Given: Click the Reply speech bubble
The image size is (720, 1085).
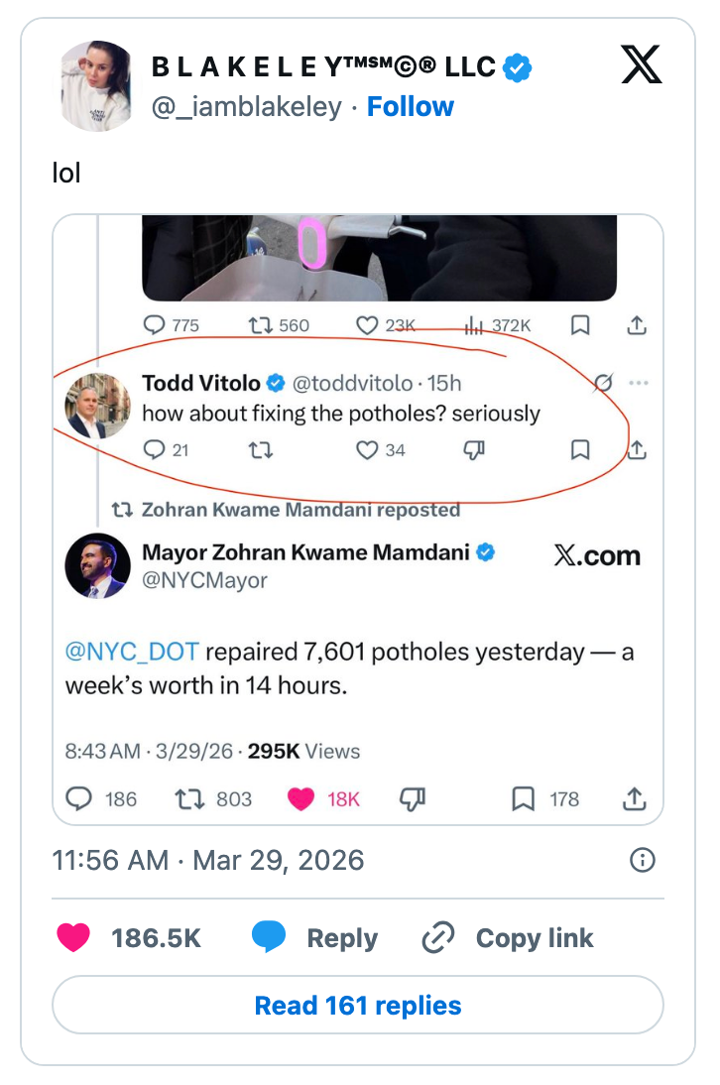Looking at the screenshot, I should (269, 938).
